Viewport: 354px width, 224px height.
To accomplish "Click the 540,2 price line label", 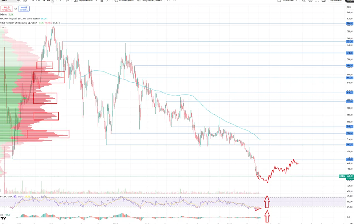I will click(349, 127).
